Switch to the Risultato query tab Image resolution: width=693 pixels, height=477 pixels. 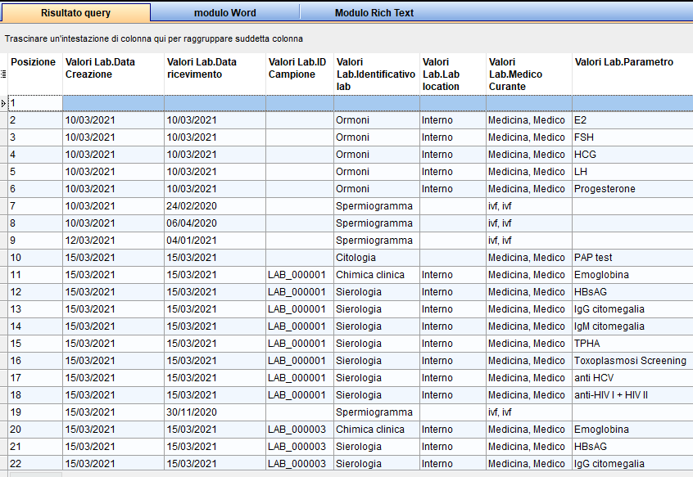[x=75, y=13]
